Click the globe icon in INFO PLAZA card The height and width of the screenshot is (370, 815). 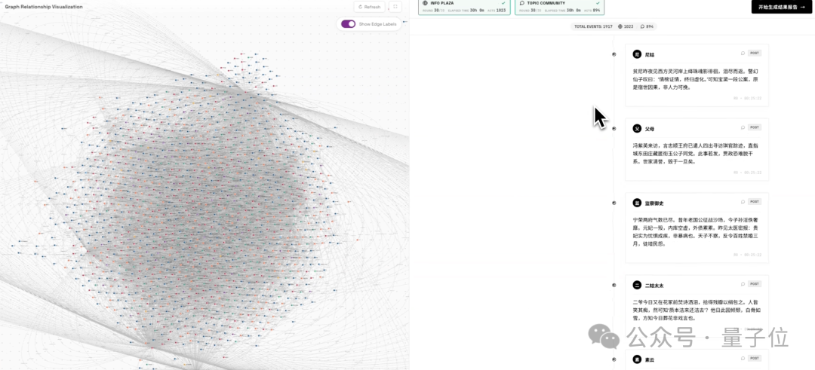coord(425,3)
